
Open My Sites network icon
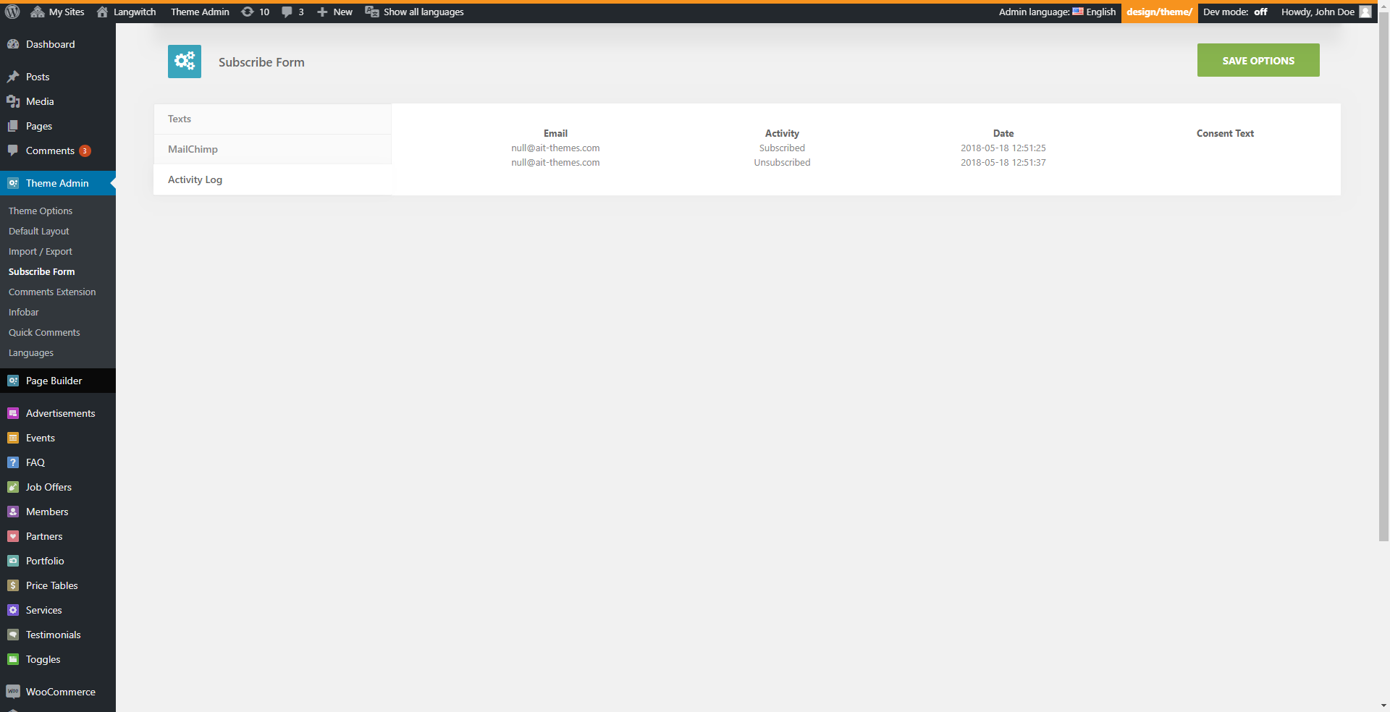pyautogui.click(x=38, y=12)
